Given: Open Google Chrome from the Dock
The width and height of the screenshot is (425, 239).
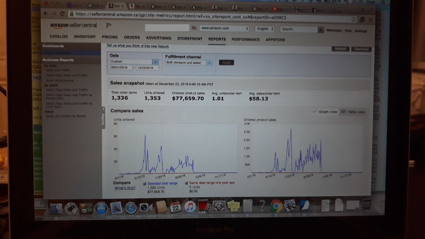Looking at the screenshot, I should (x=276, y=206).
